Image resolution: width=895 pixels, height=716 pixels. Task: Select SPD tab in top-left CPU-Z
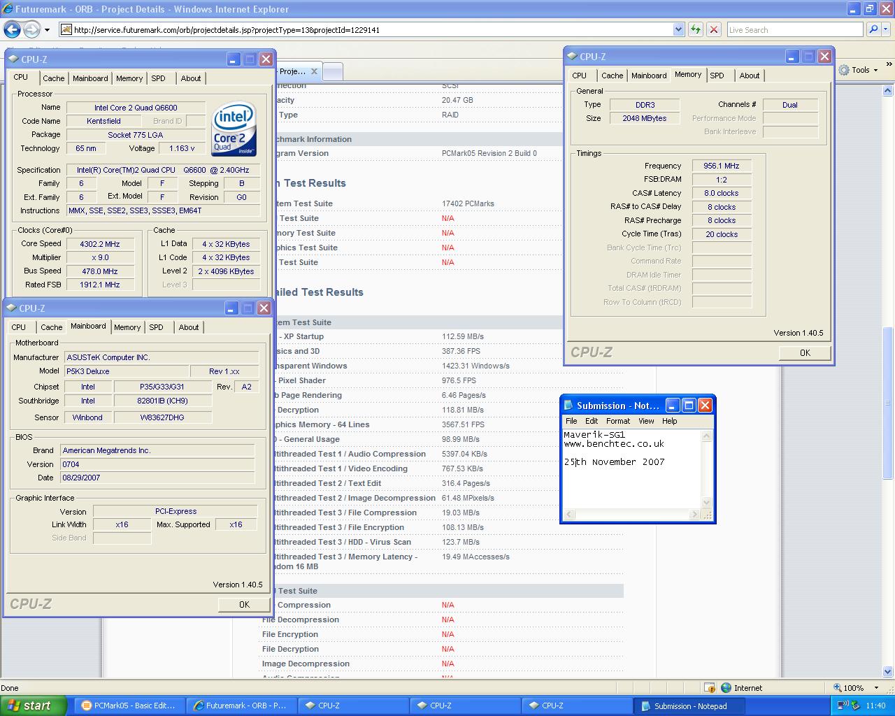(x=159, y=78)
